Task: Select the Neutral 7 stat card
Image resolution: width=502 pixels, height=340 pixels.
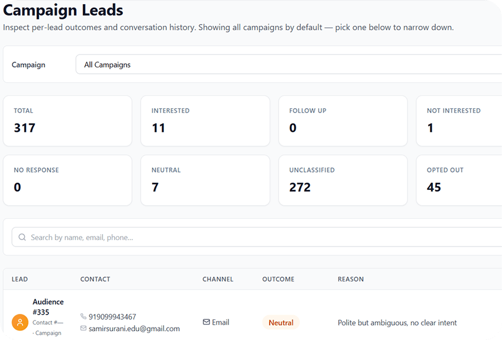Action: click(x=205, y=180)
